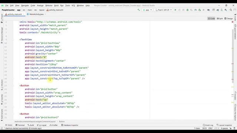Screen dimensions: 237x133
Task: Click the Stop icon in toolbar
Action: 204,10
